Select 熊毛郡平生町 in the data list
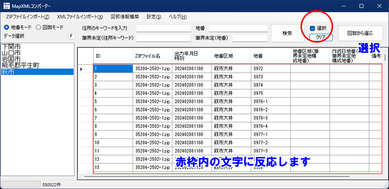This screenshot has width=389, height=189. point(37,65)
